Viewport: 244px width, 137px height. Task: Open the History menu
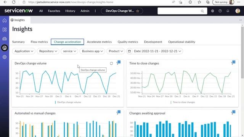(70, 11)
